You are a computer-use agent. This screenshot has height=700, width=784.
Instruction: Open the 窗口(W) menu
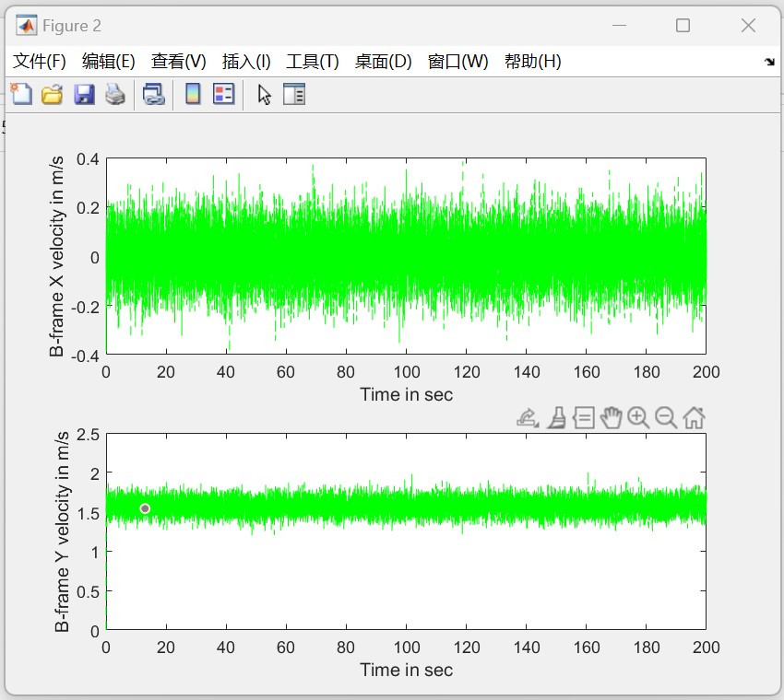[x=458, y=62]
